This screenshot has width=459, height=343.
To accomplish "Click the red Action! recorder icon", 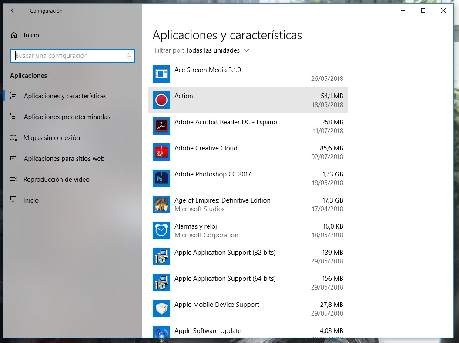I will tap(161, 100).
